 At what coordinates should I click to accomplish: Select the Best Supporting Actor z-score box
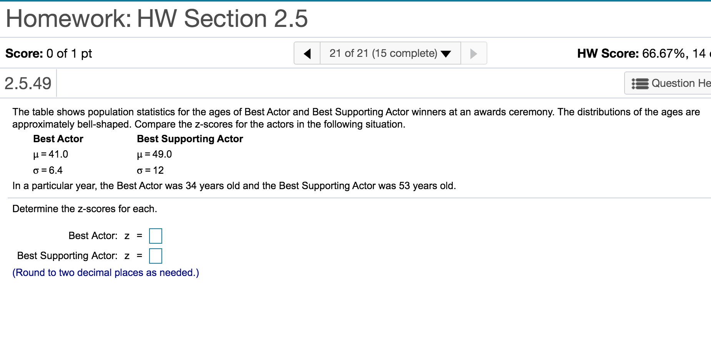click(156, 256)
